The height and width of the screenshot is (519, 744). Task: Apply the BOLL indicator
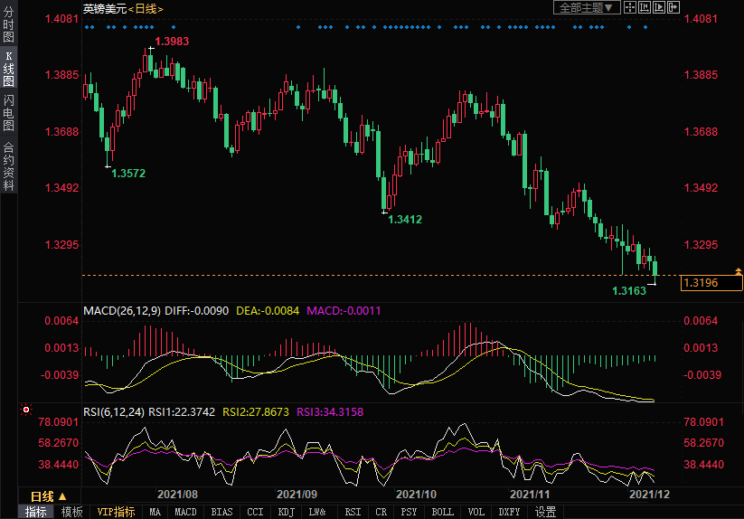coord(442,512)
